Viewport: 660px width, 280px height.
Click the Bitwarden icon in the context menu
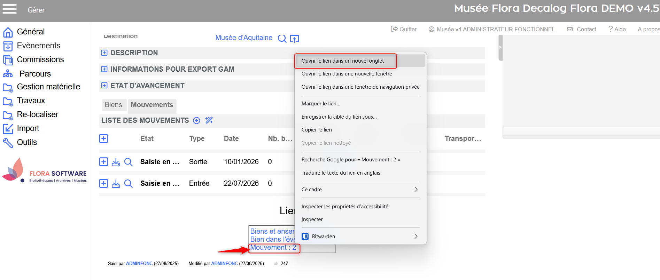[305, 237]
